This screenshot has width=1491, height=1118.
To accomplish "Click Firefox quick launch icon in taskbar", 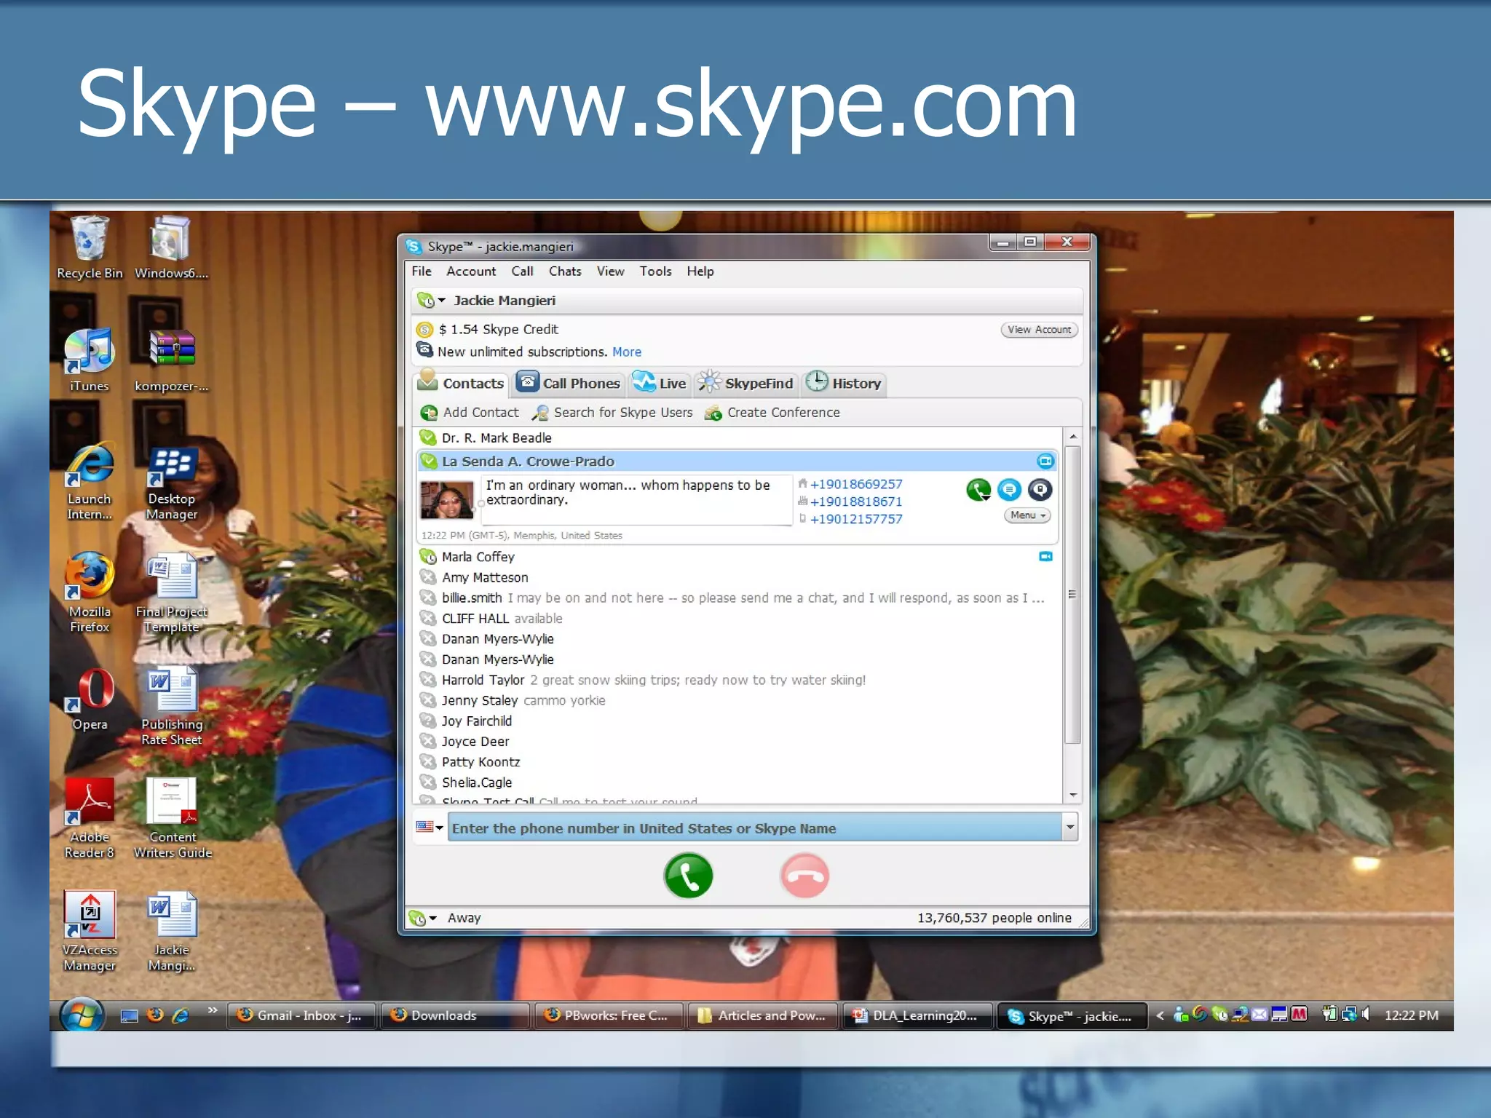I will (x=155, y=1015).
